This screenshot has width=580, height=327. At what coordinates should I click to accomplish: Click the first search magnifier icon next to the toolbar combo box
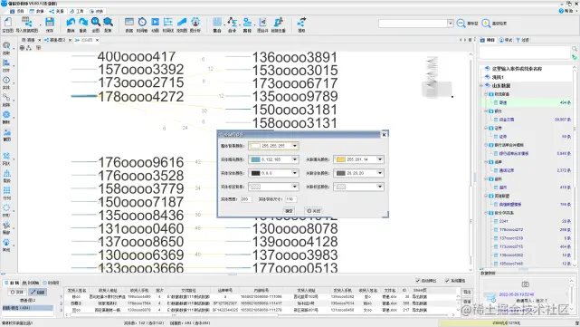pyautogui.click(x=461, y=24)
